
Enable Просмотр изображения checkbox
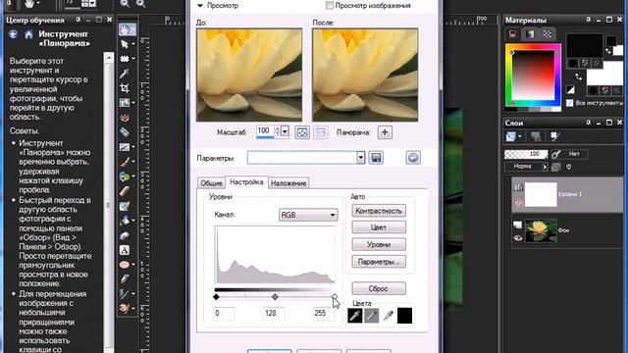[330, 6]
